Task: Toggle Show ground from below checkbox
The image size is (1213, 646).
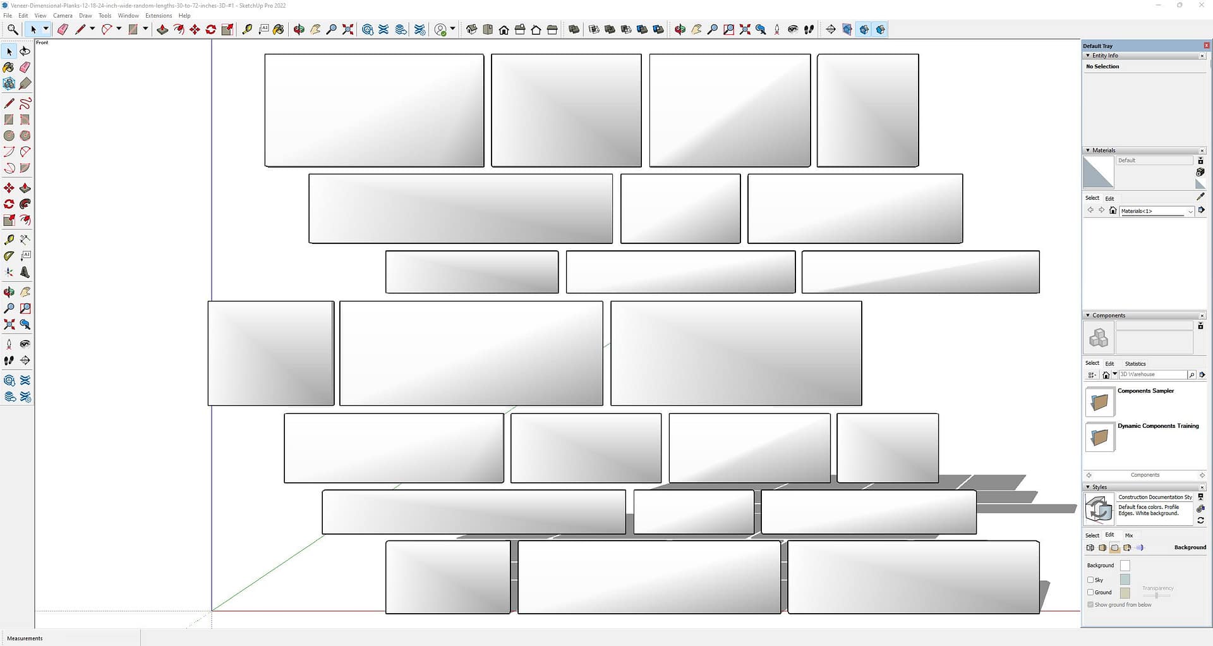Action: click(x=1090, y=605)
